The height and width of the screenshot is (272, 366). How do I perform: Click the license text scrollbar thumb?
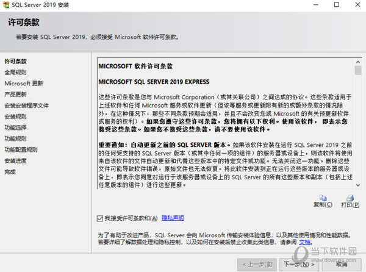(x=358, y=71)
